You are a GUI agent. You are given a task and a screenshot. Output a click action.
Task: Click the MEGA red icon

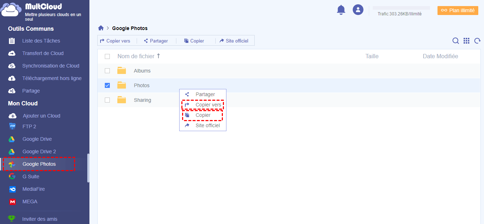tap(13, 202)
